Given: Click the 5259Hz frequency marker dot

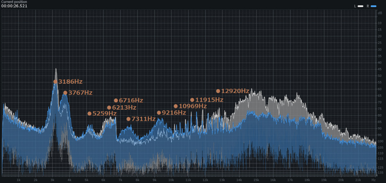Looking at the screenshot, I should pos(89,114).
